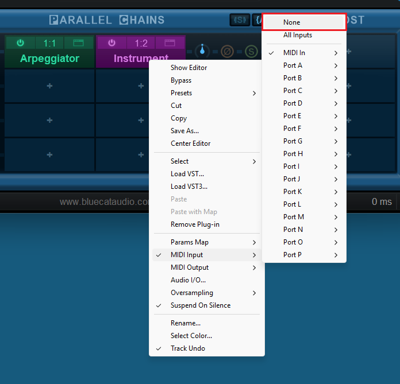Expand the Presets submenu

(x=207, y=93)
